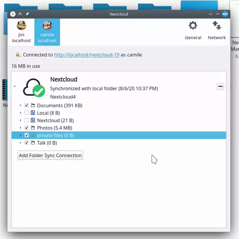Uncheck the Photos folder checkbox
Viewport: 239px width, 239px height.
(27, 128)
